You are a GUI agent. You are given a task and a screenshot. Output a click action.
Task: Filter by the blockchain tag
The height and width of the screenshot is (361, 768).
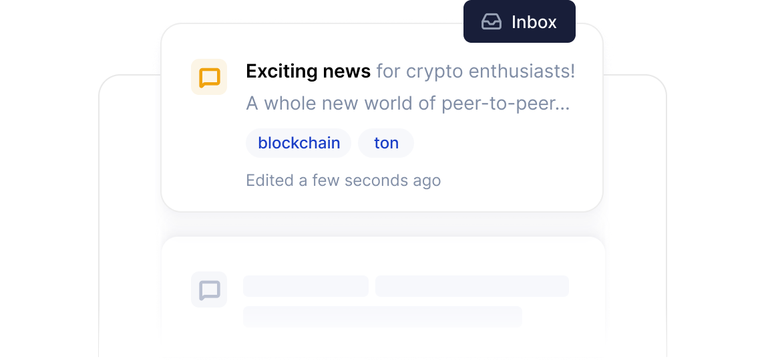299,143
